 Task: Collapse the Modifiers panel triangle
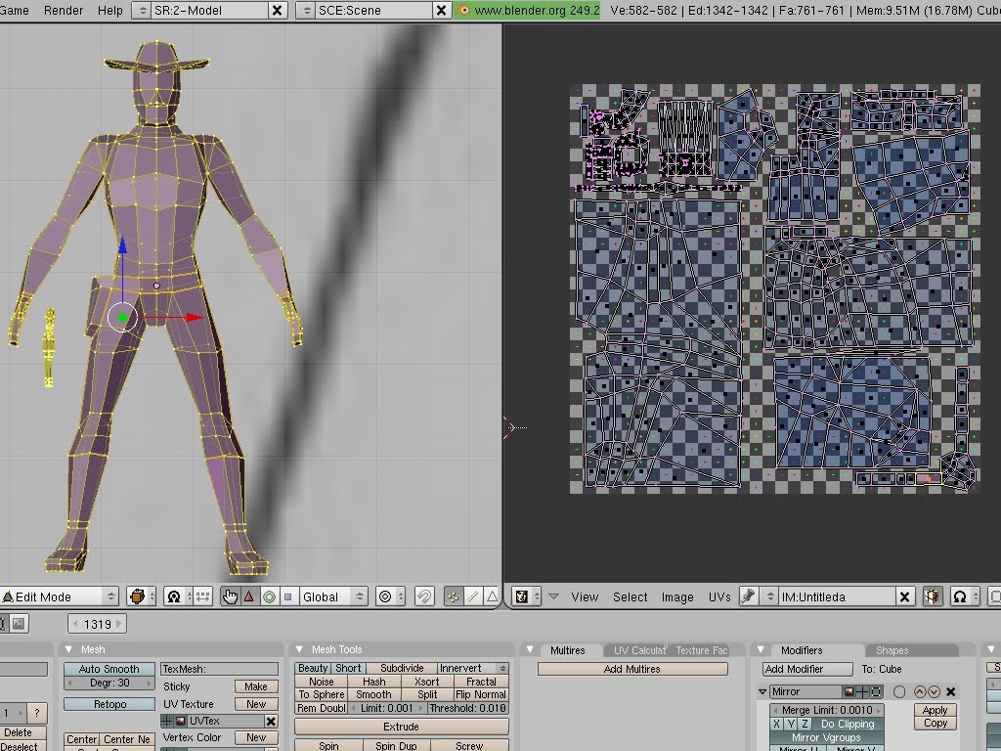(x=761, y=650)
